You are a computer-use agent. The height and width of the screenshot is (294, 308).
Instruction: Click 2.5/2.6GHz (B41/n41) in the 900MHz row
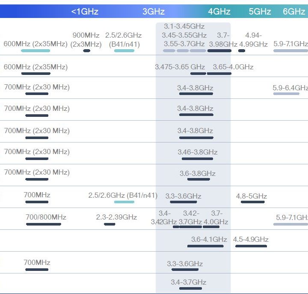click(124, 40)
